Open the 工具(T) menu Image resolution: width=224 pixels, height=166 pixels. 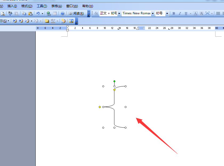point(42,6)
